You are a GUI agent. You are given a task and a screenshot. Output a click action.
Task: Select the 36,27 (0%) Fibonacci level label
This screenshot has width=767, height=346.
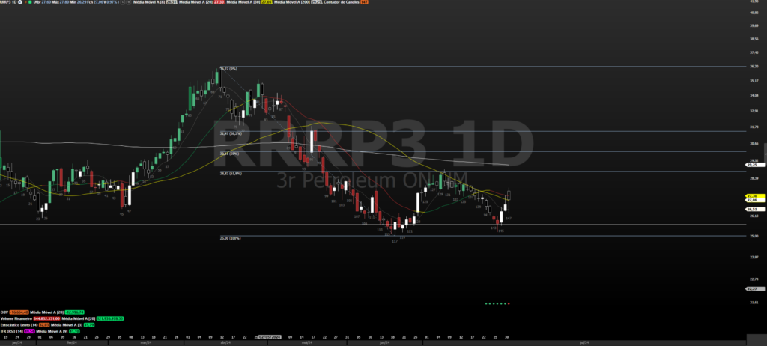tap(228, 69)
